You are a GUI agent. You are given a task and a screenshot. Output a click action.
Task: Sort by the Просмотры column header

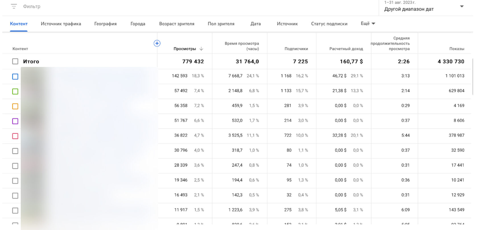point(185,49)
